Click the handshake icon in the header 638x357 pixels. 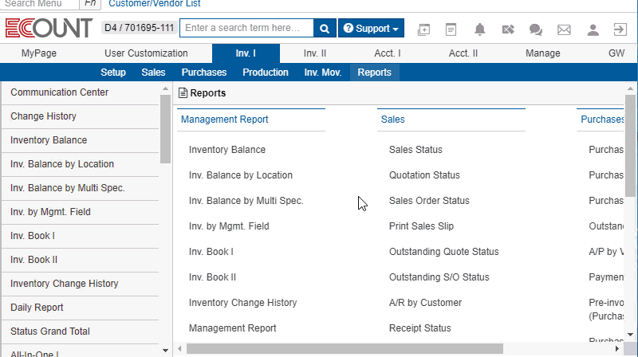(x=508, y=29)
